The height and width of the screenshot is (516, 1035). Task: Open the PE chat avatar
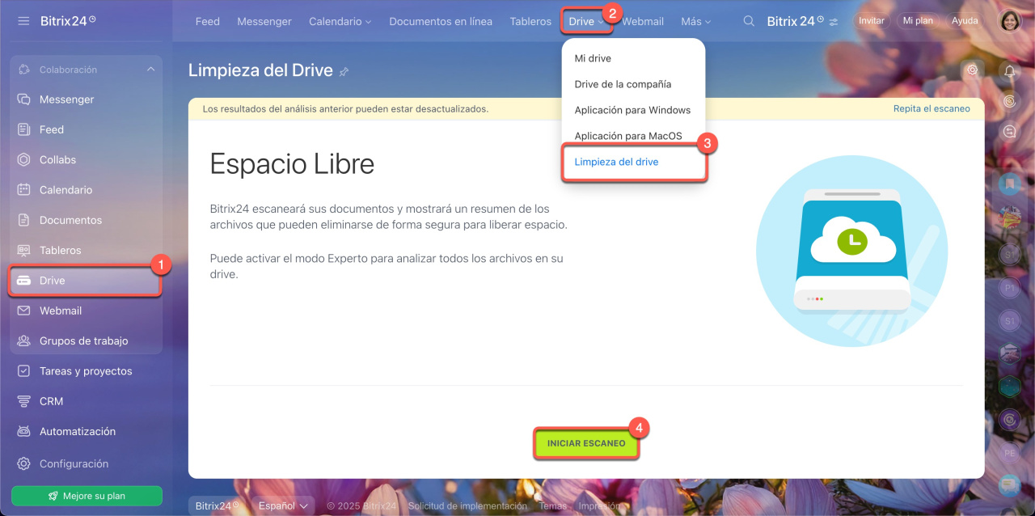coord(1010,453)
